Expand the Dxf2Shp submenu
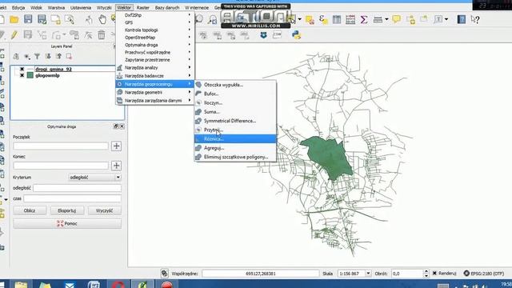 pyautogui.click(x=155, y=15)
